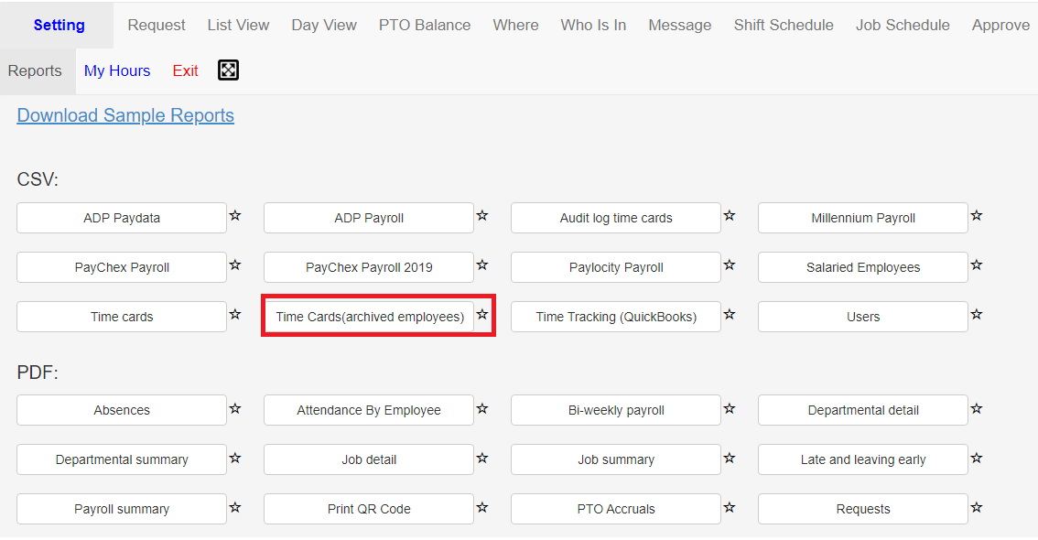This screenshot has width=1038, height=540.
Task: Favorite the Bi-weekly payroll star icon
Action: coord(730,409)
